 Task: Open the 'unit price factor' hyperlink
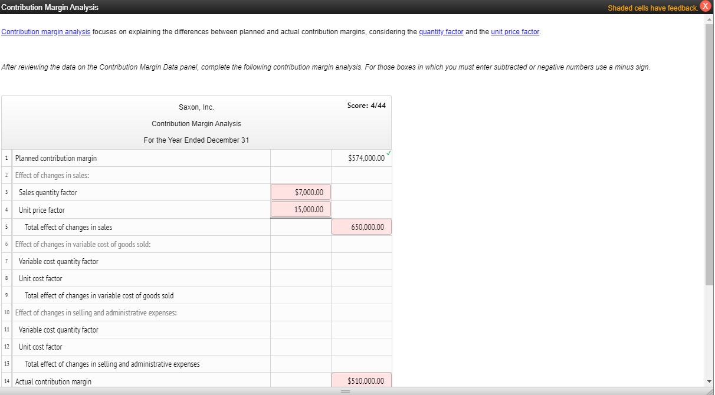(x=514, y=31)
